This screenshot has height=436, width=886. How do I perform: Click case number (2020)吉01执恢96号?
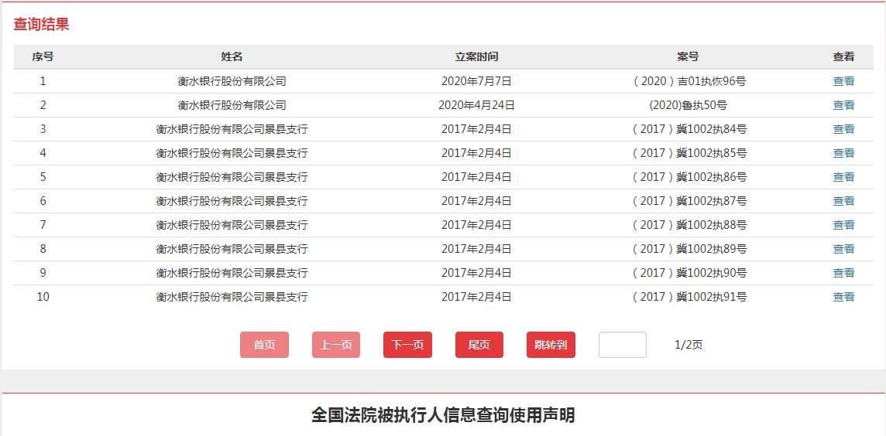click(x=689, y=81)
